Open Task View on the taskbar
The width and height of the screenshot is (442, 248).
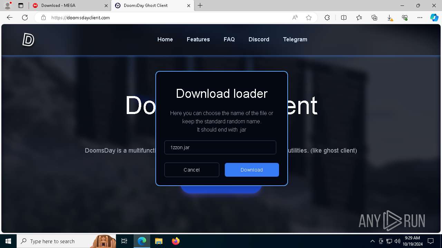[125, 241]
